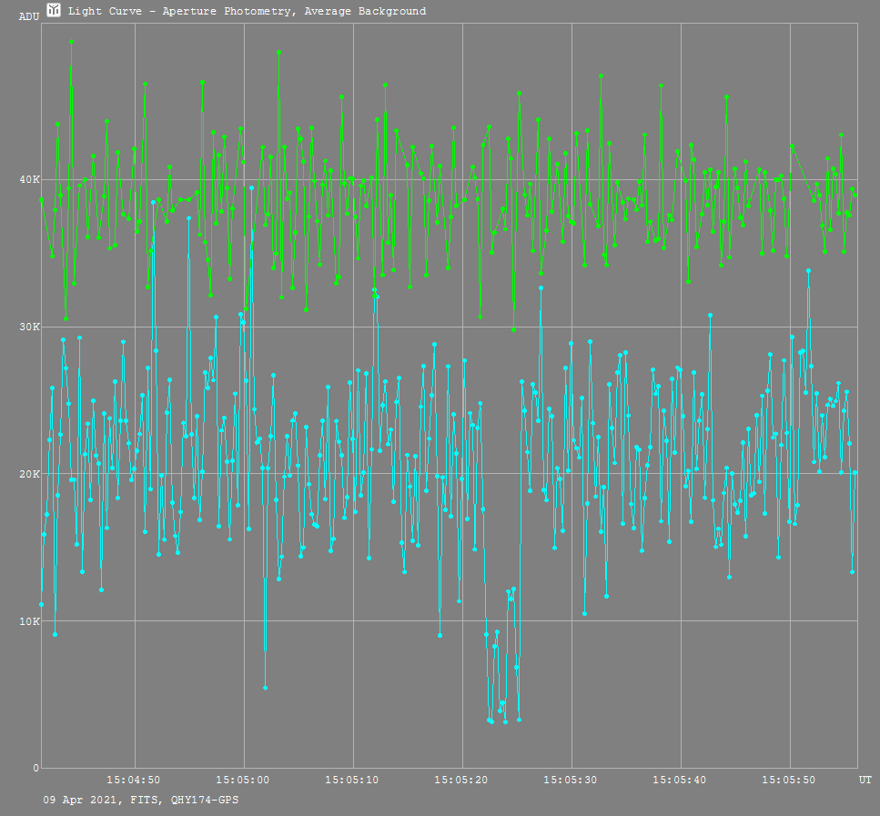880x816 pixels.
Task: Click the 15:05:40 time label
Action: [x=679, y=781]
